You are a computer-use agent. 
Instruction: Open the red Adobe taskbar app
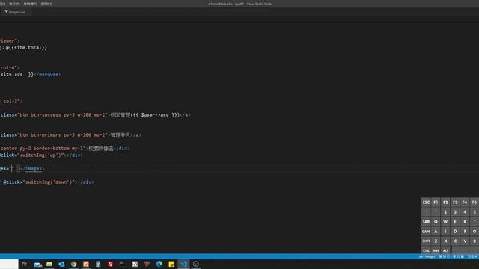110,264
